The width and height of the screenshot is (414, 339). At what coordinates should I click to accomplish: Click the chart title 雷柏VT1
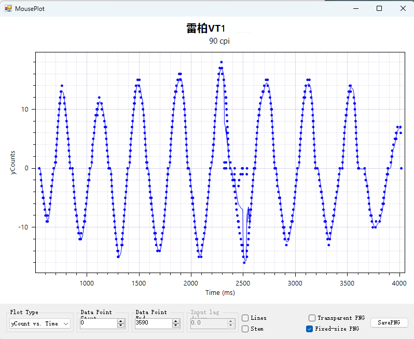pyautogui.click(x=206, y=28)
